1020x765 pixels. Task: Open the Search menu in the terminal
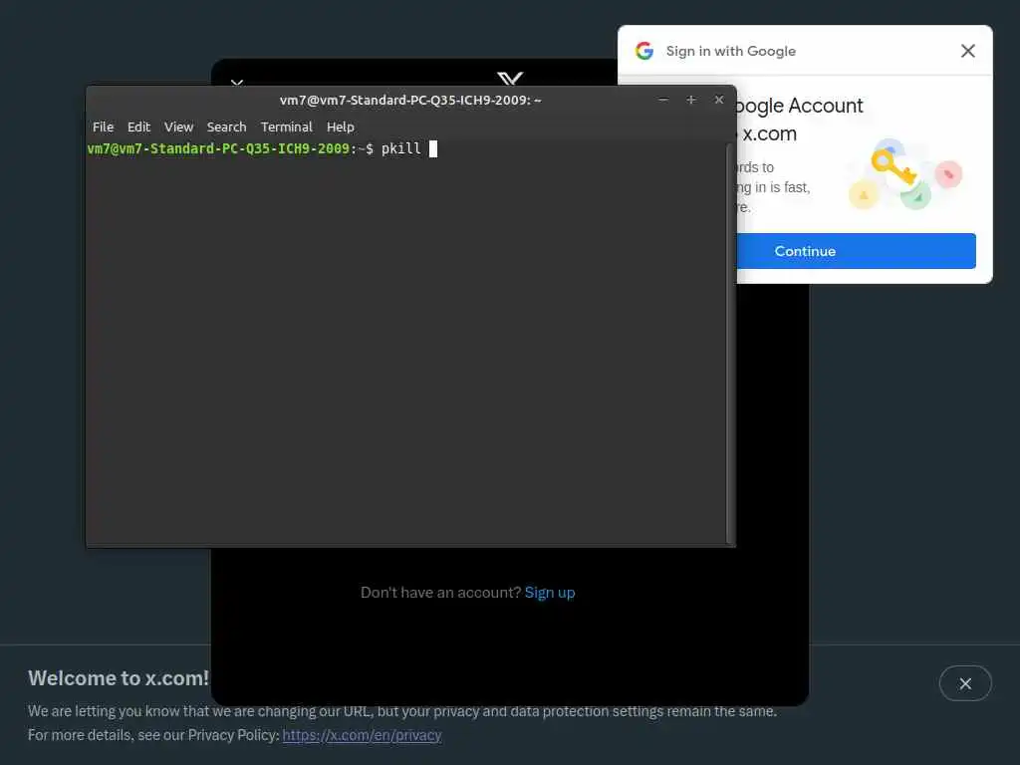point(226,127)
